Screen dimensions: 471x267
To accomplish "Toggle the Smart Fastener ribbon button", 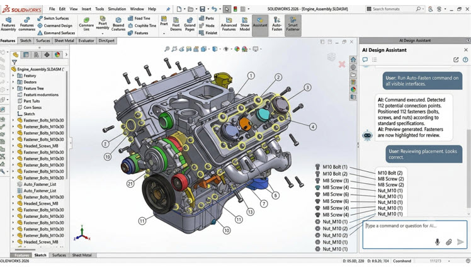I will (x=293, y=25).
